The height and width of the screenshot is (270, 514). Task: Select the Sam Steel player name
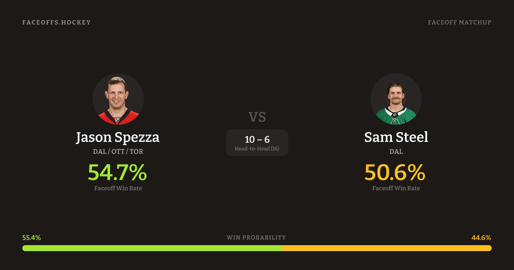[x=396, y=137]
